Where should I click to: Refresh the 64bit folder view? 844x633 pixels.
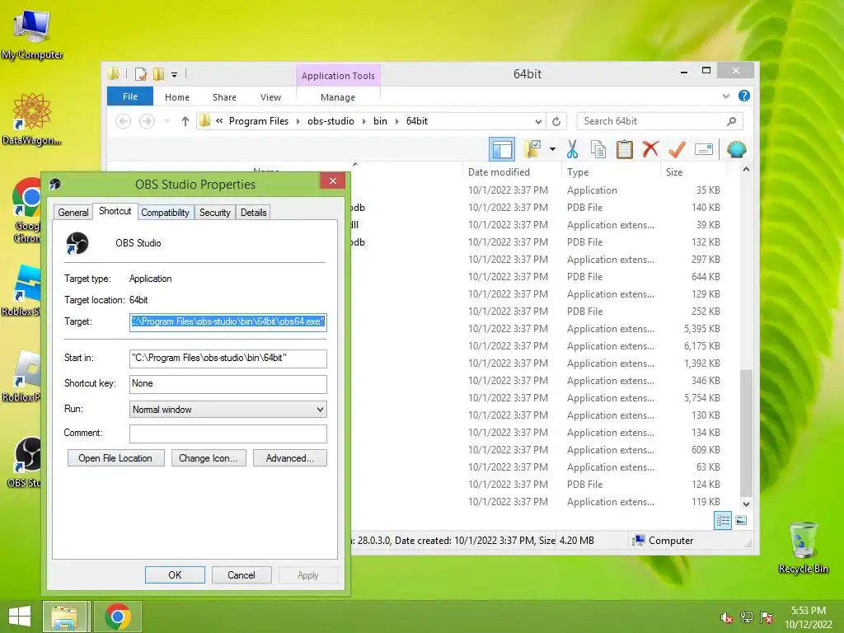pyautogui.click(x=556, y=122)
